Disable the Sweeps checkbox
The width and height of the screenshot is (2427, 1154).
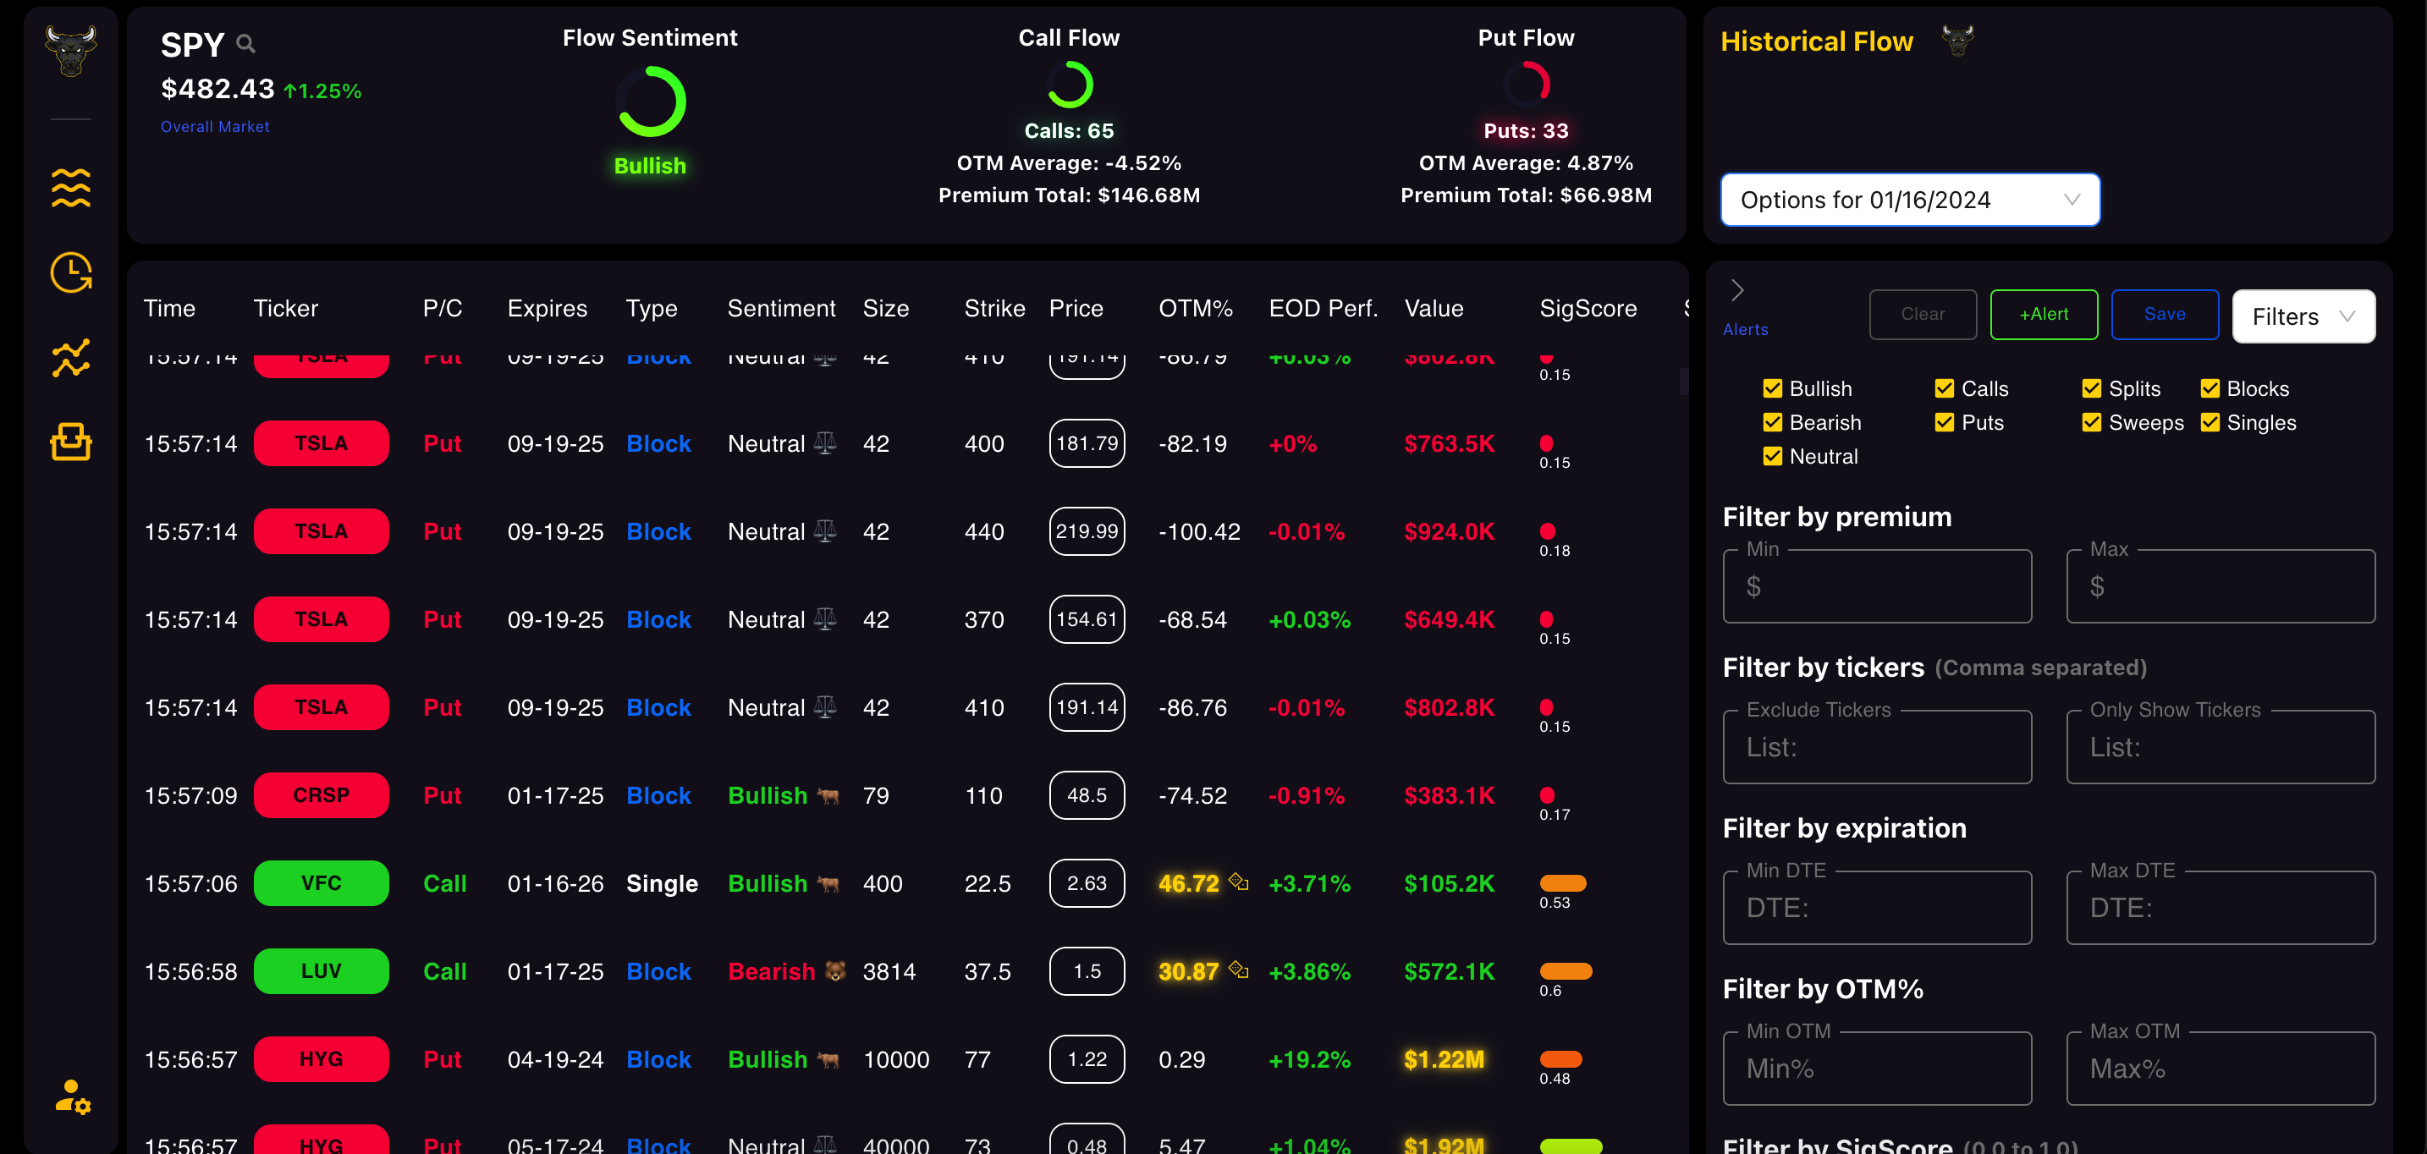pos(2091,422)
